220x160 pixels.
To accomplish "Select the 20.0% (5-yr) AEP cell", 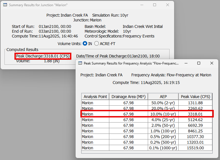I will (x=163, y=108).
